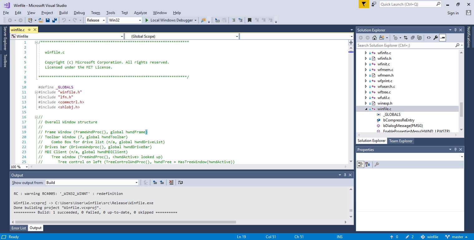Click the Property Pages wrench in Properties
The height and width of the screenshot is (240, 474).
[376, 164]
